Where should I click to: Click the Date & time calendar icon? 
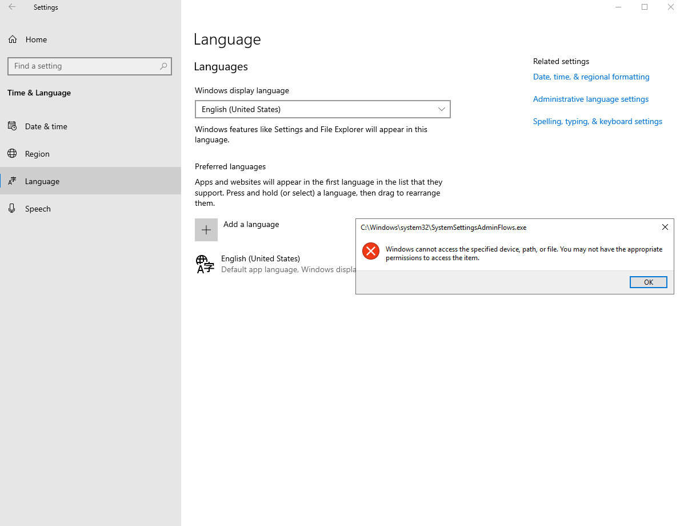tap(12, 126)
